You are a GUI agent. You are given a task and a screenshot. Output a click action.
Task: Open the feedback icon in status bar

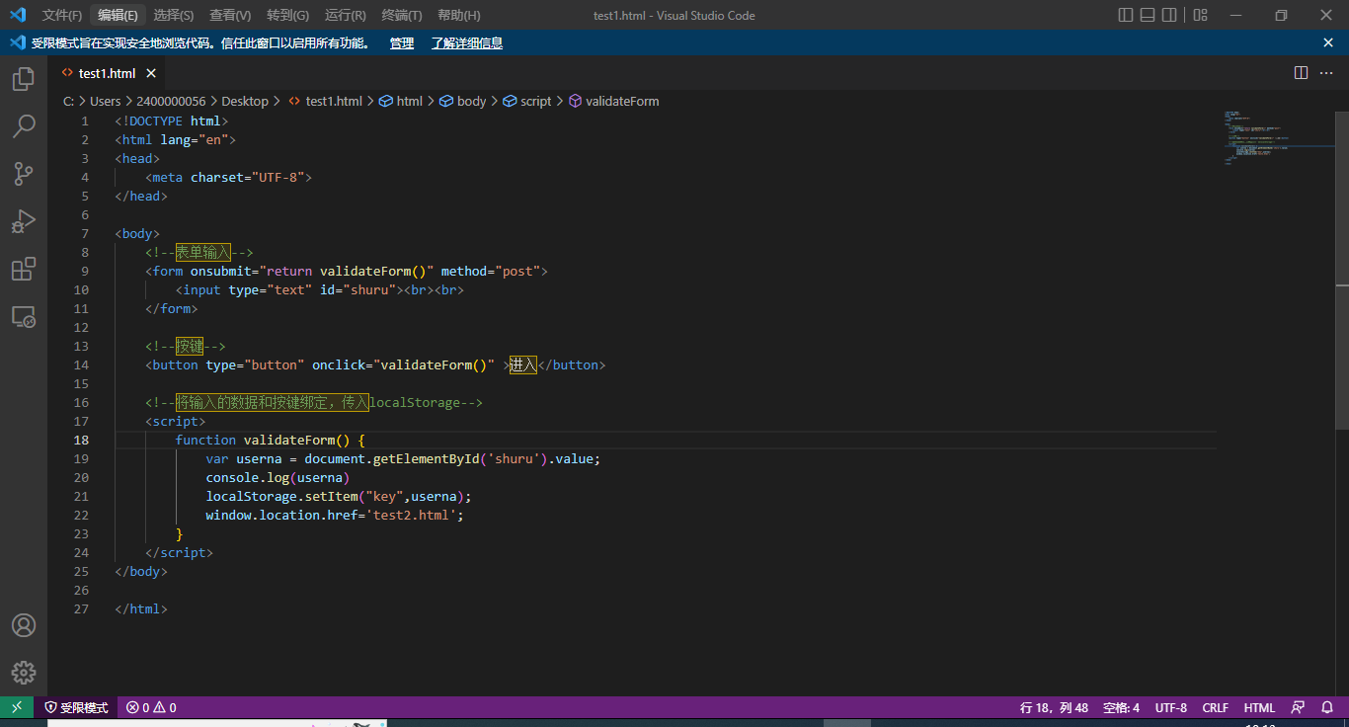[1299, 707]
